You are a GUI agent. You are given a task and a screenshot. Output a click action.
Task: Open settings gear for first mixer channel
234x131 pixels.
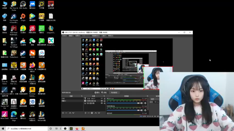pyautogui.click(x=145, y=103)
